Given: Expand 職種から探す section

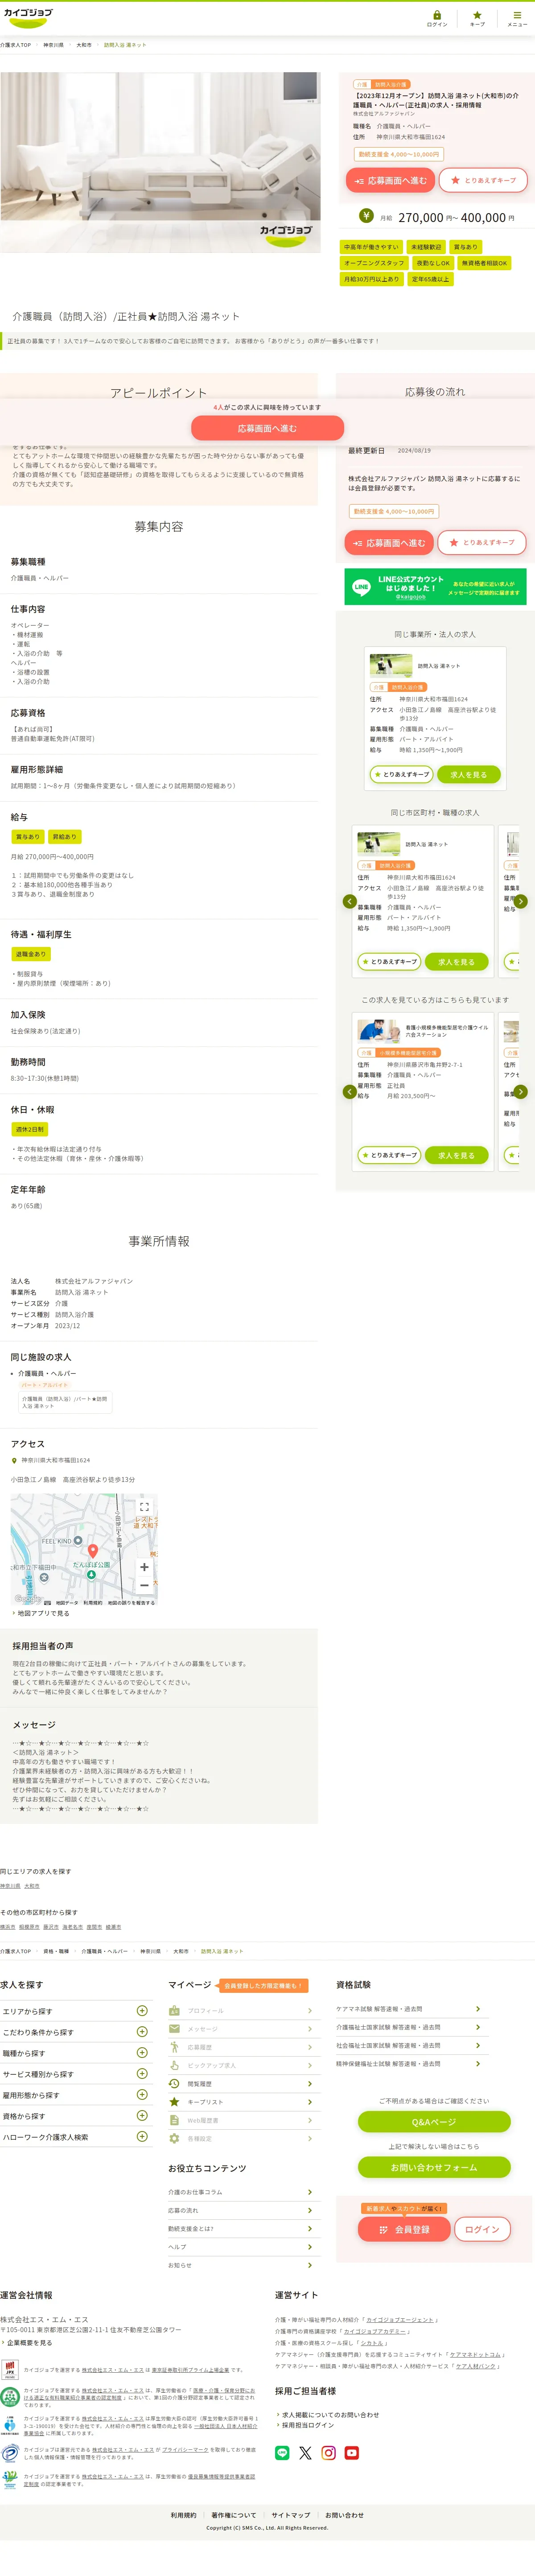Looking at the screenshot, I should coord(75,2053).
